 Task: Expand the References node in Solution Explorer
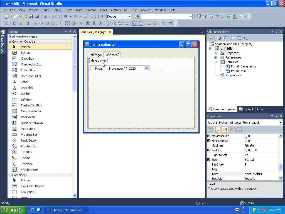pyautogui.click(x=215, y=57)
